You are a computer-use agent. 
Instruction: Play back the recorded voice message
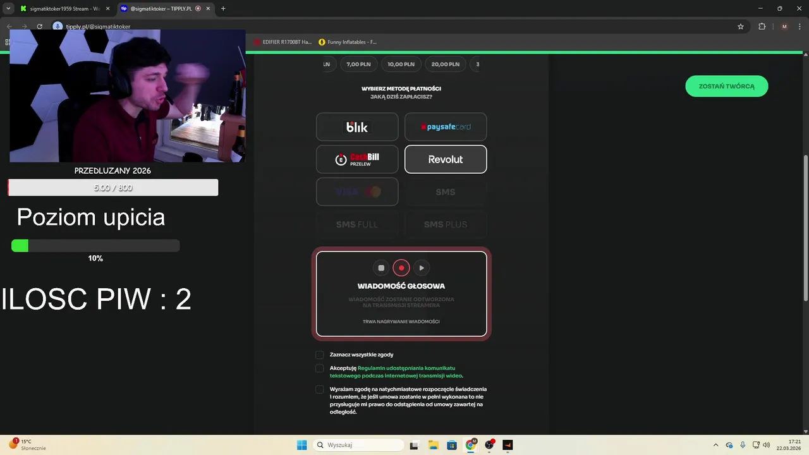click(x=422, y=268)
